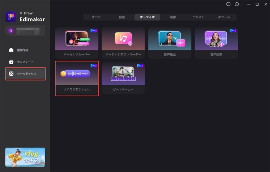270x172 pixels.
Task: Open the 音声効果 tool thumbnail
Action: coord(216,39)
